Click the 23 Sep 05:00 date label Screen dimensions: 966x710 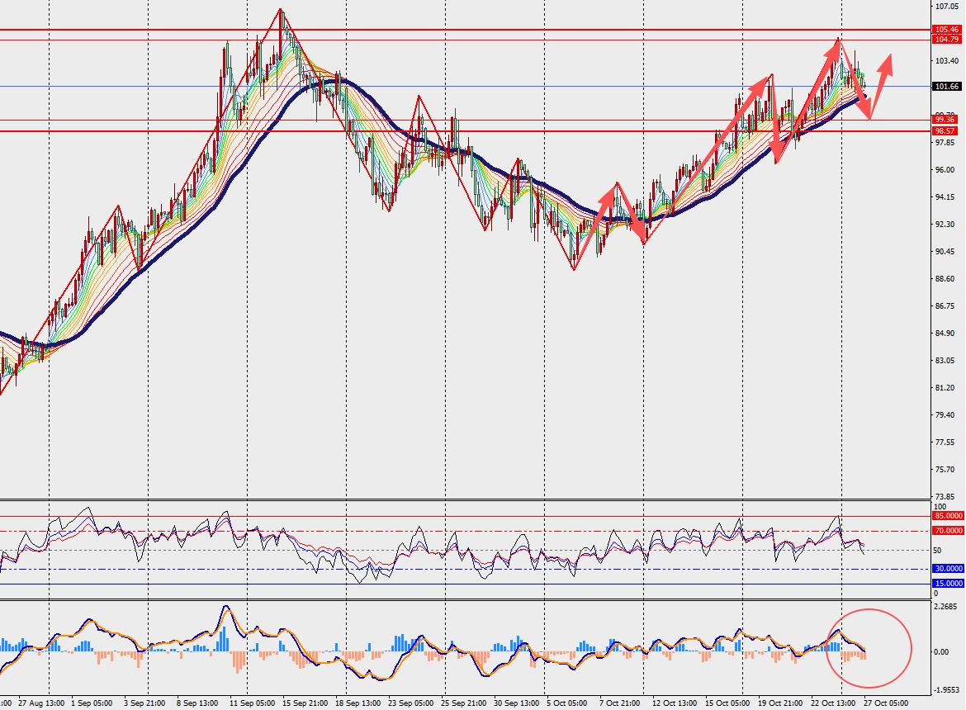click(x=411, y=703)
